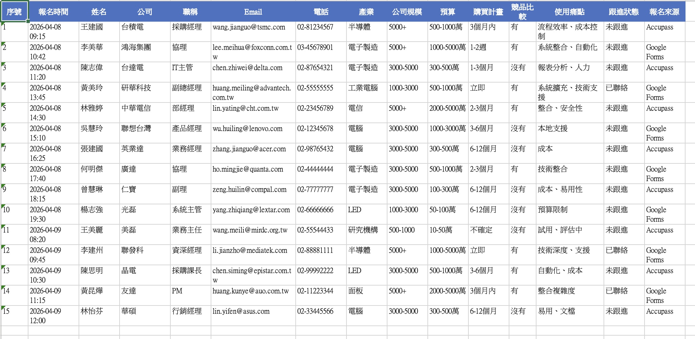
Task: Select the company cell 聯發科
Action: tap(145, 255)
